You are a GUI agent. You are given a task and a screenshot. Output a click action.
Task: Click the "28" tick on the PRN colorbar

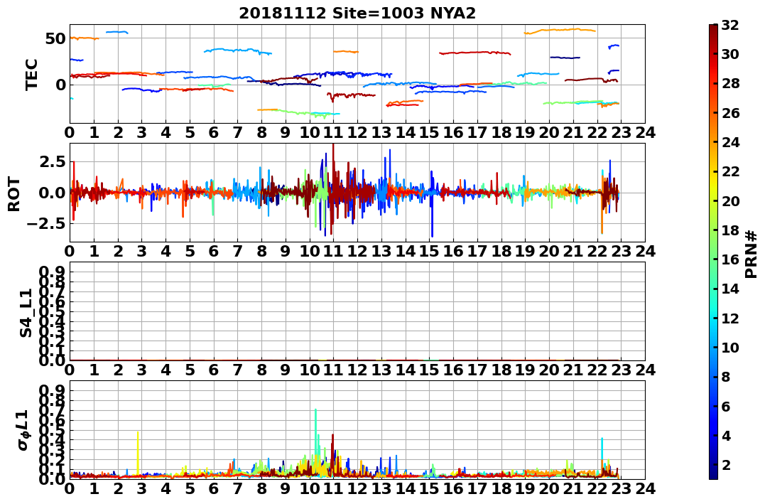730,83
